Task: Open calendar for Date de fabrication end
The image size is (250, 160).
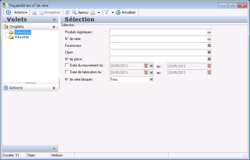Action: [x=209, y=73]
